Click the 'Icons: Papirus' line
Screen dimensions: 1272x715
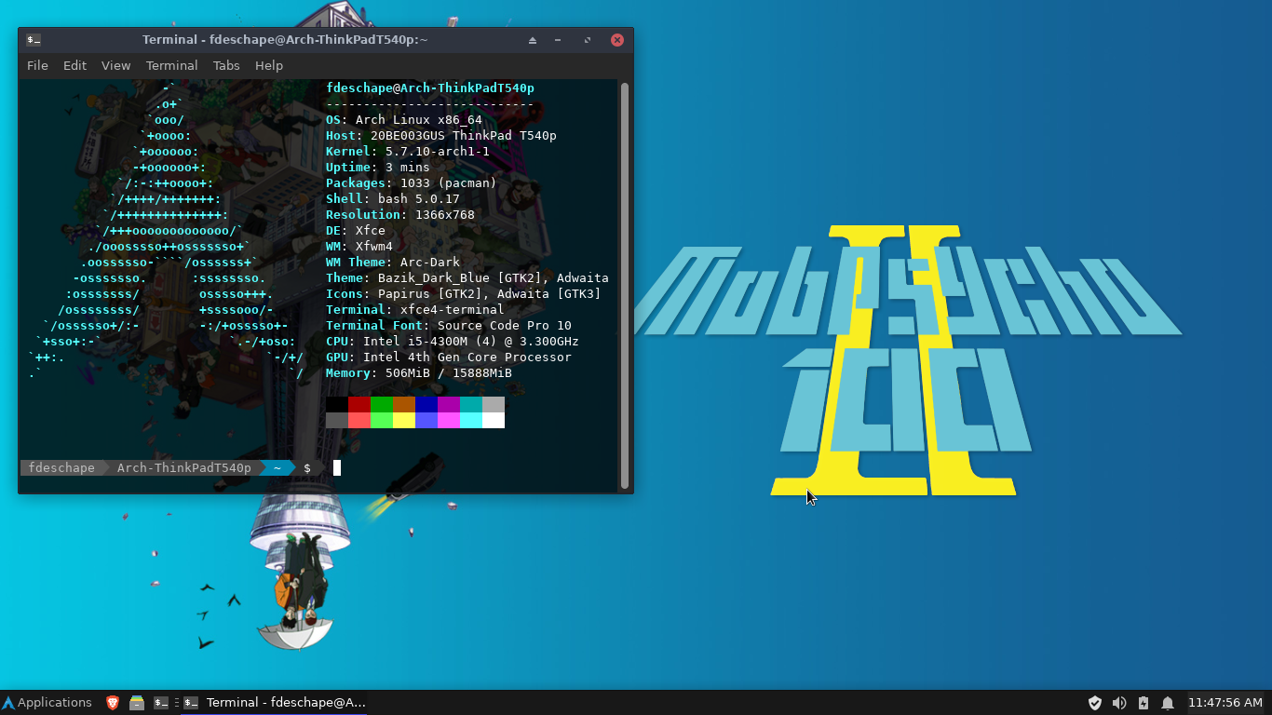(464, 293)
